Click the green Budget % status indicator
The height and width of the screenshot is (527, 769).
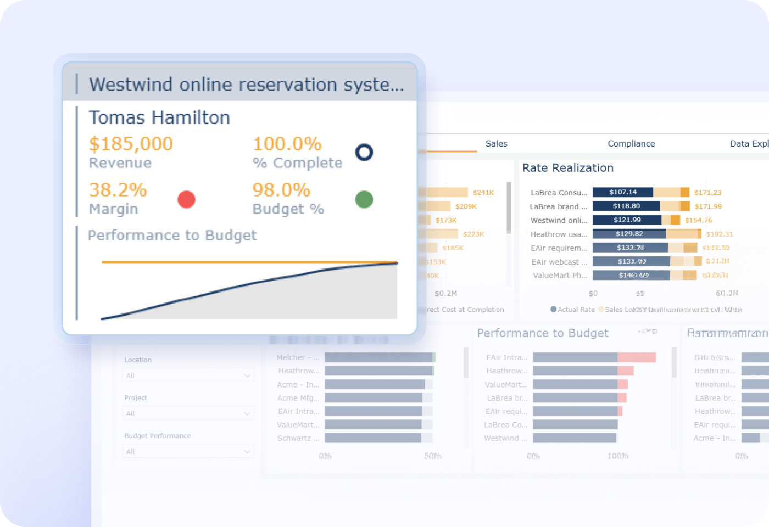(364, 200)
